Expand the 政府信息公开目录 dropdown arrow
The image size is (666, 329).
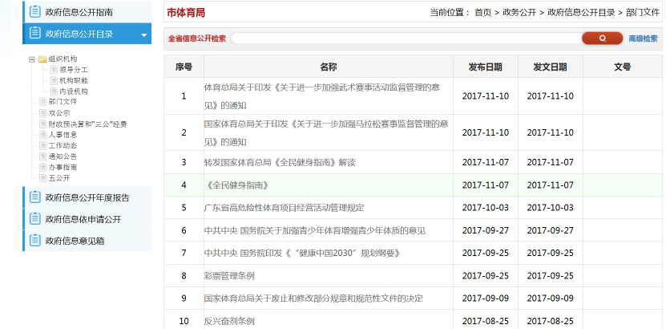(x=143, y=35)
